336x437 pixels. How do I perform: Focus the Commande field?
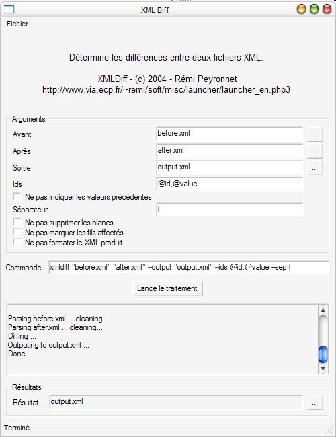(189, 268)
